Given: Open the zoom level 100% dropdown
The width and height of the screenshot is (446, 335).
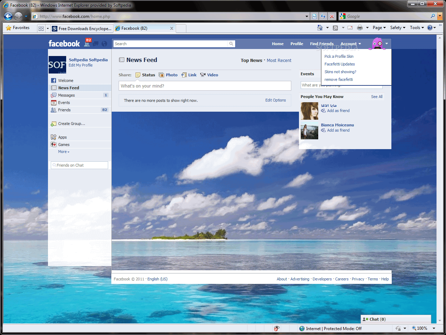Looking at the screenshot, I should coord(434,328).
